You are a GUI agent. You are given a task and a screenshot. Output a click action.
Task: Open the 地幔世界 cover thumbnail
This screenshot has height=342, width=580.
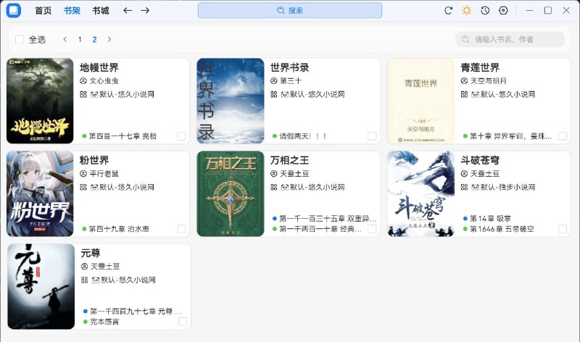(x=40, y=101)
